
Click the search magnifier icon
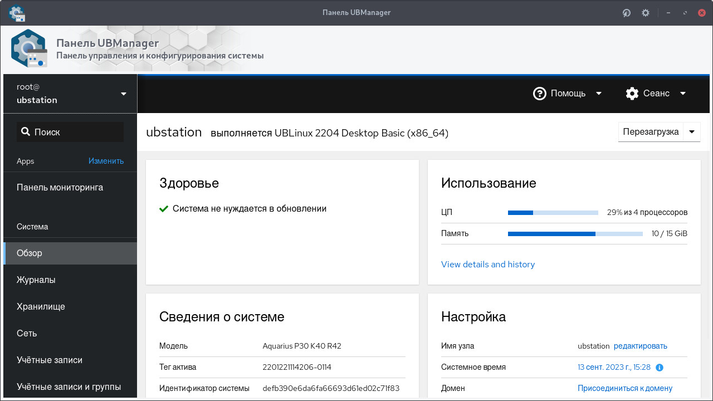coord(25,132)
